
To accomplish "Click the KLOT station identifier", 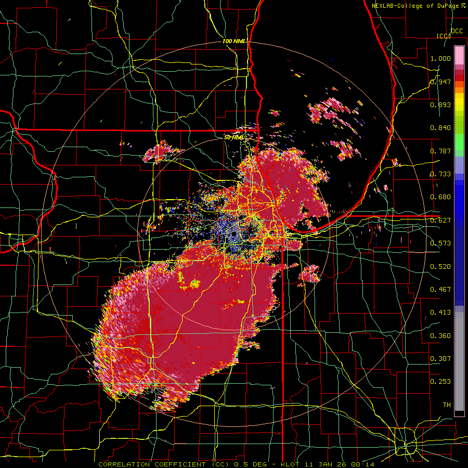I will [x=291, y=464].
